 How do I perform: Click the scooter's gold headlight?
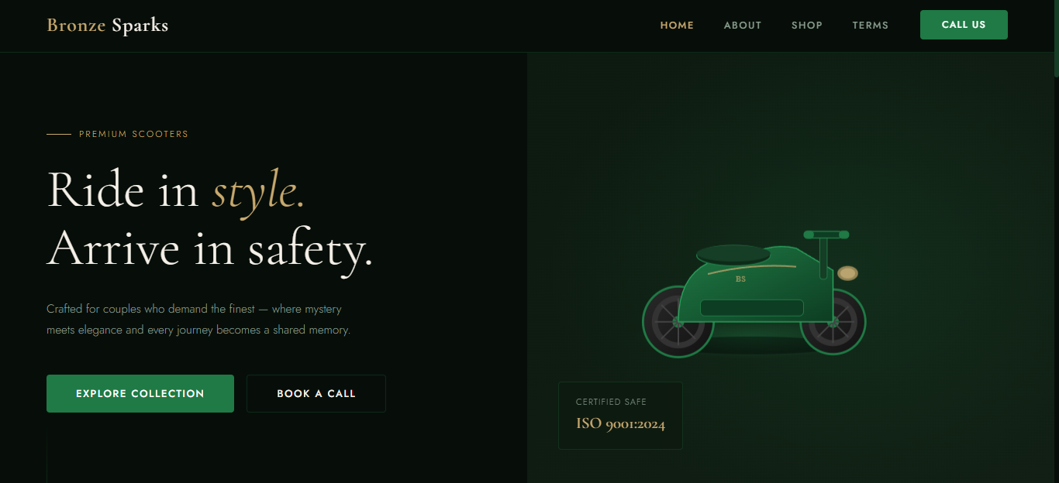coord(847,272)
